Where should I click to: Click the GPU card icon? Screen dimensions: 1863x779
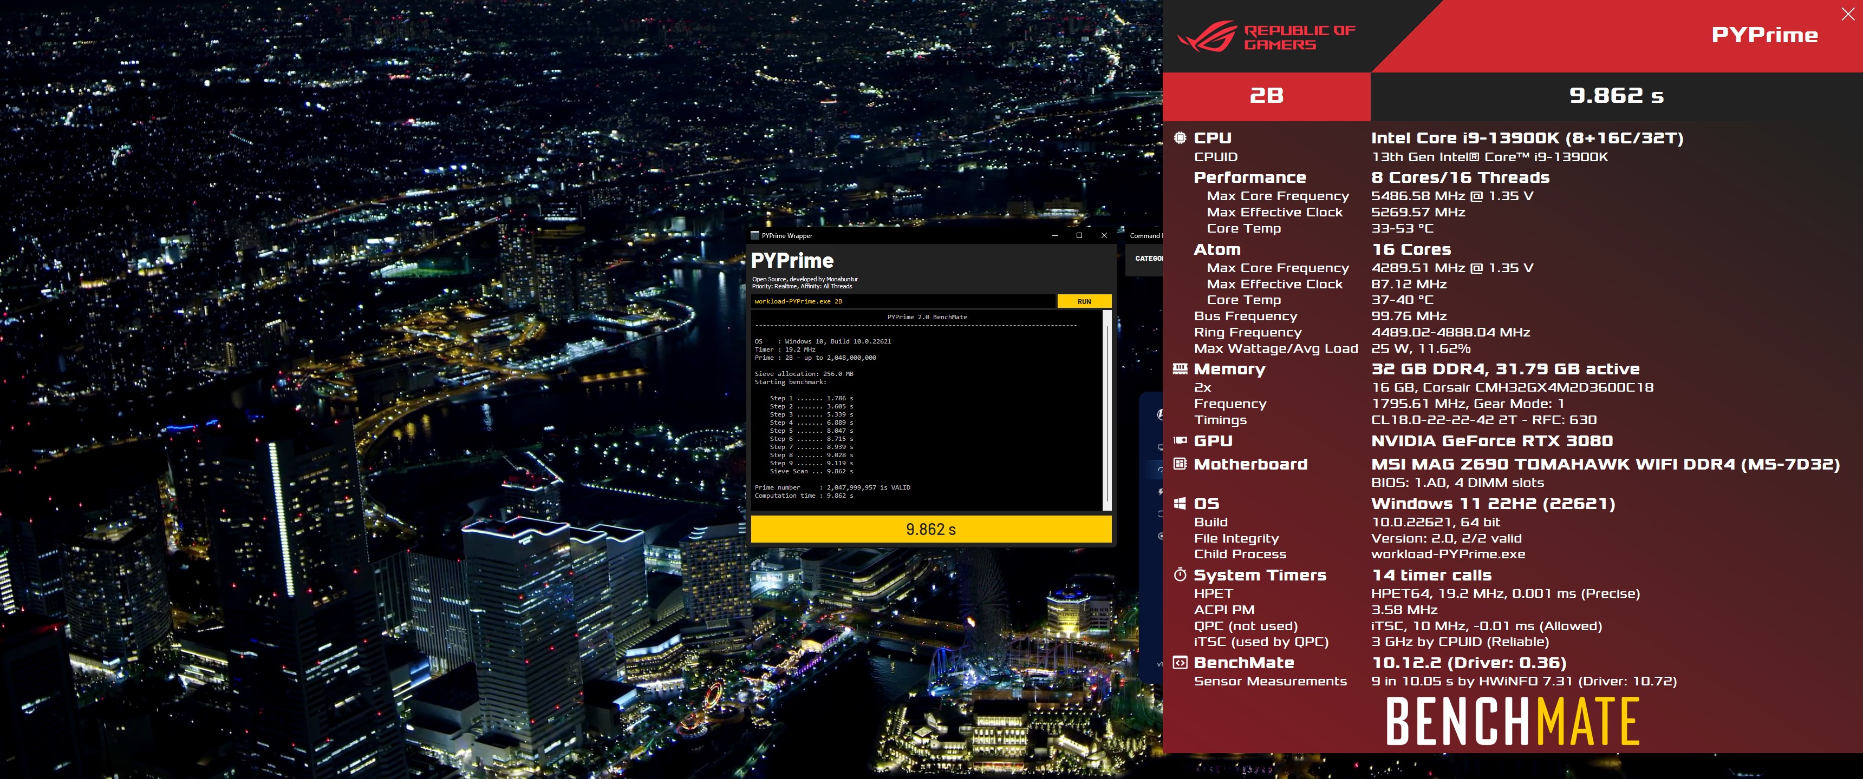point(1180,440)
